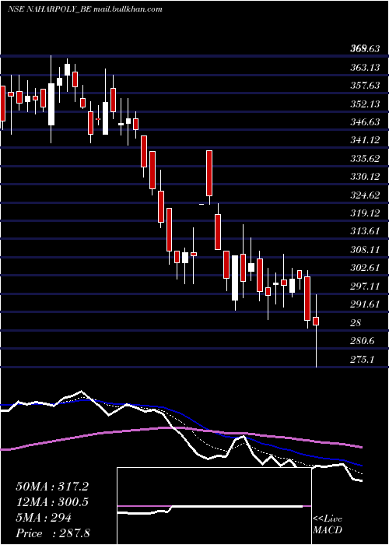This screenshot has width=389, height=545.
Task: Click the 291.61 price axis label
Action: coord(365,304)
